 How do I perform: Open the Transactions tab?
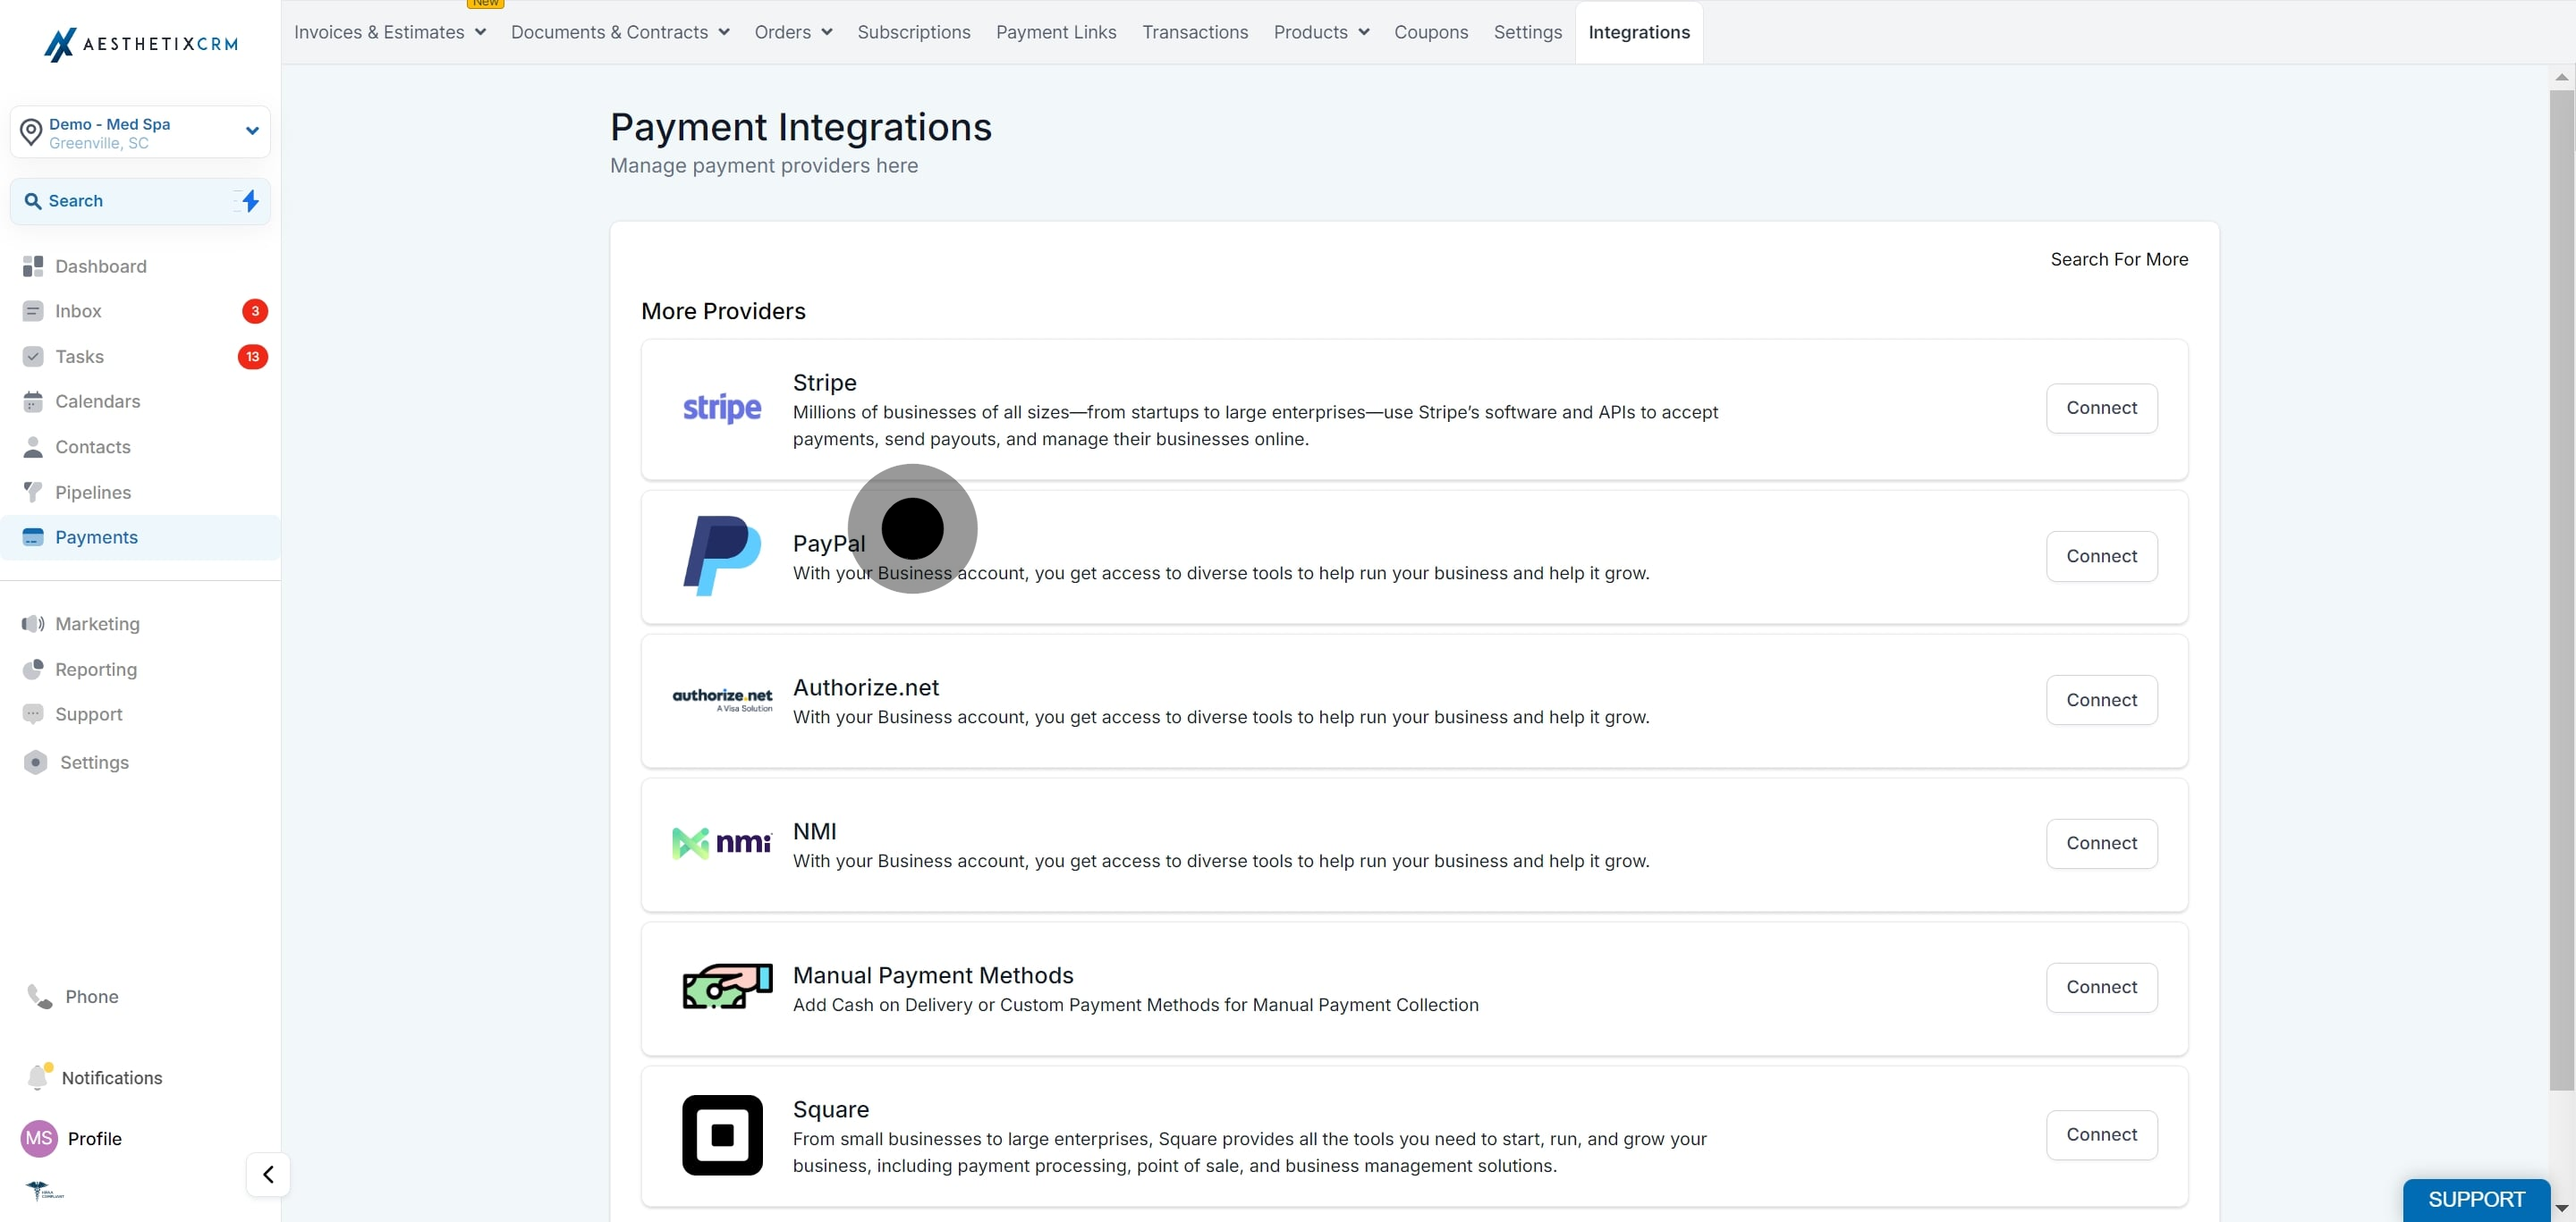point(1195,32)
